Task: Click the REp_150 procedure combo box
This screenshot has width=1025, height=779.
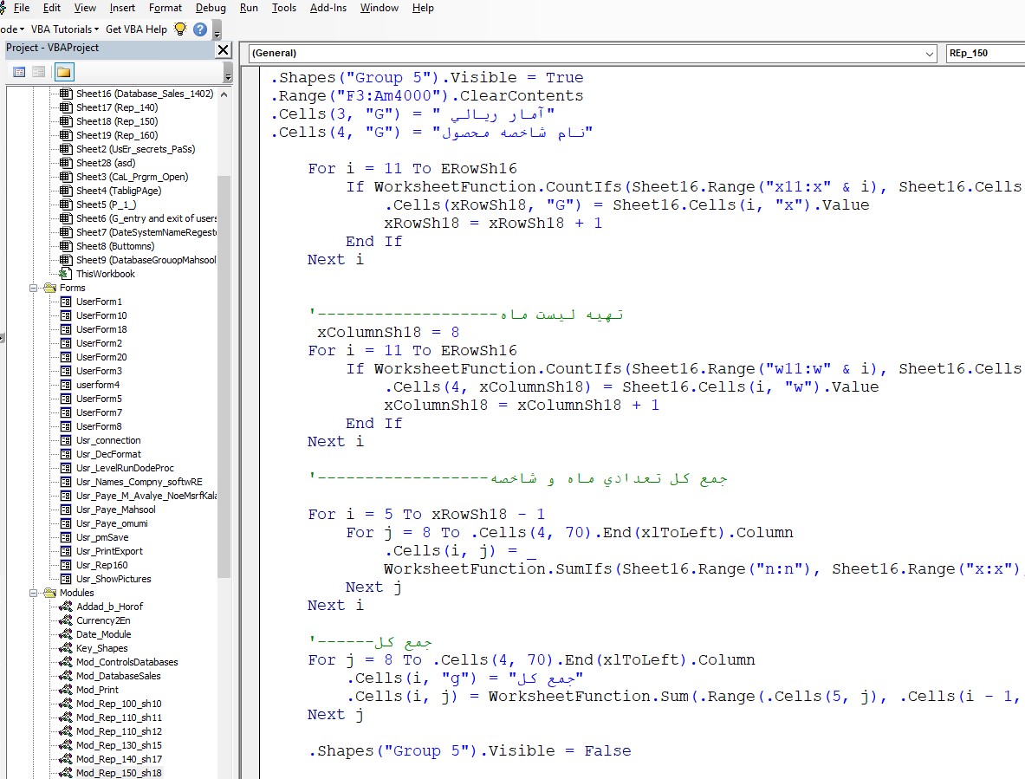Action: [984, 54]
